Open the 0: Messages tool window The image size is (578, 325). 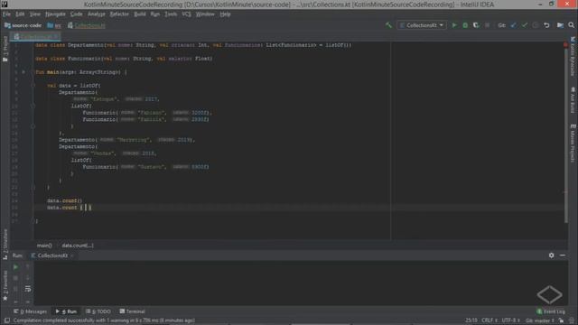(x=30, y=311)
